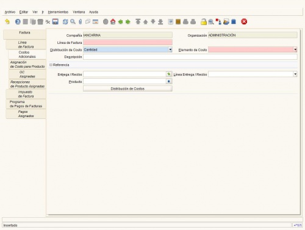Go to detail record with the green right arrow
Image resolution: width=305 pixels, height=230 pixels.
tap(128, 21)
